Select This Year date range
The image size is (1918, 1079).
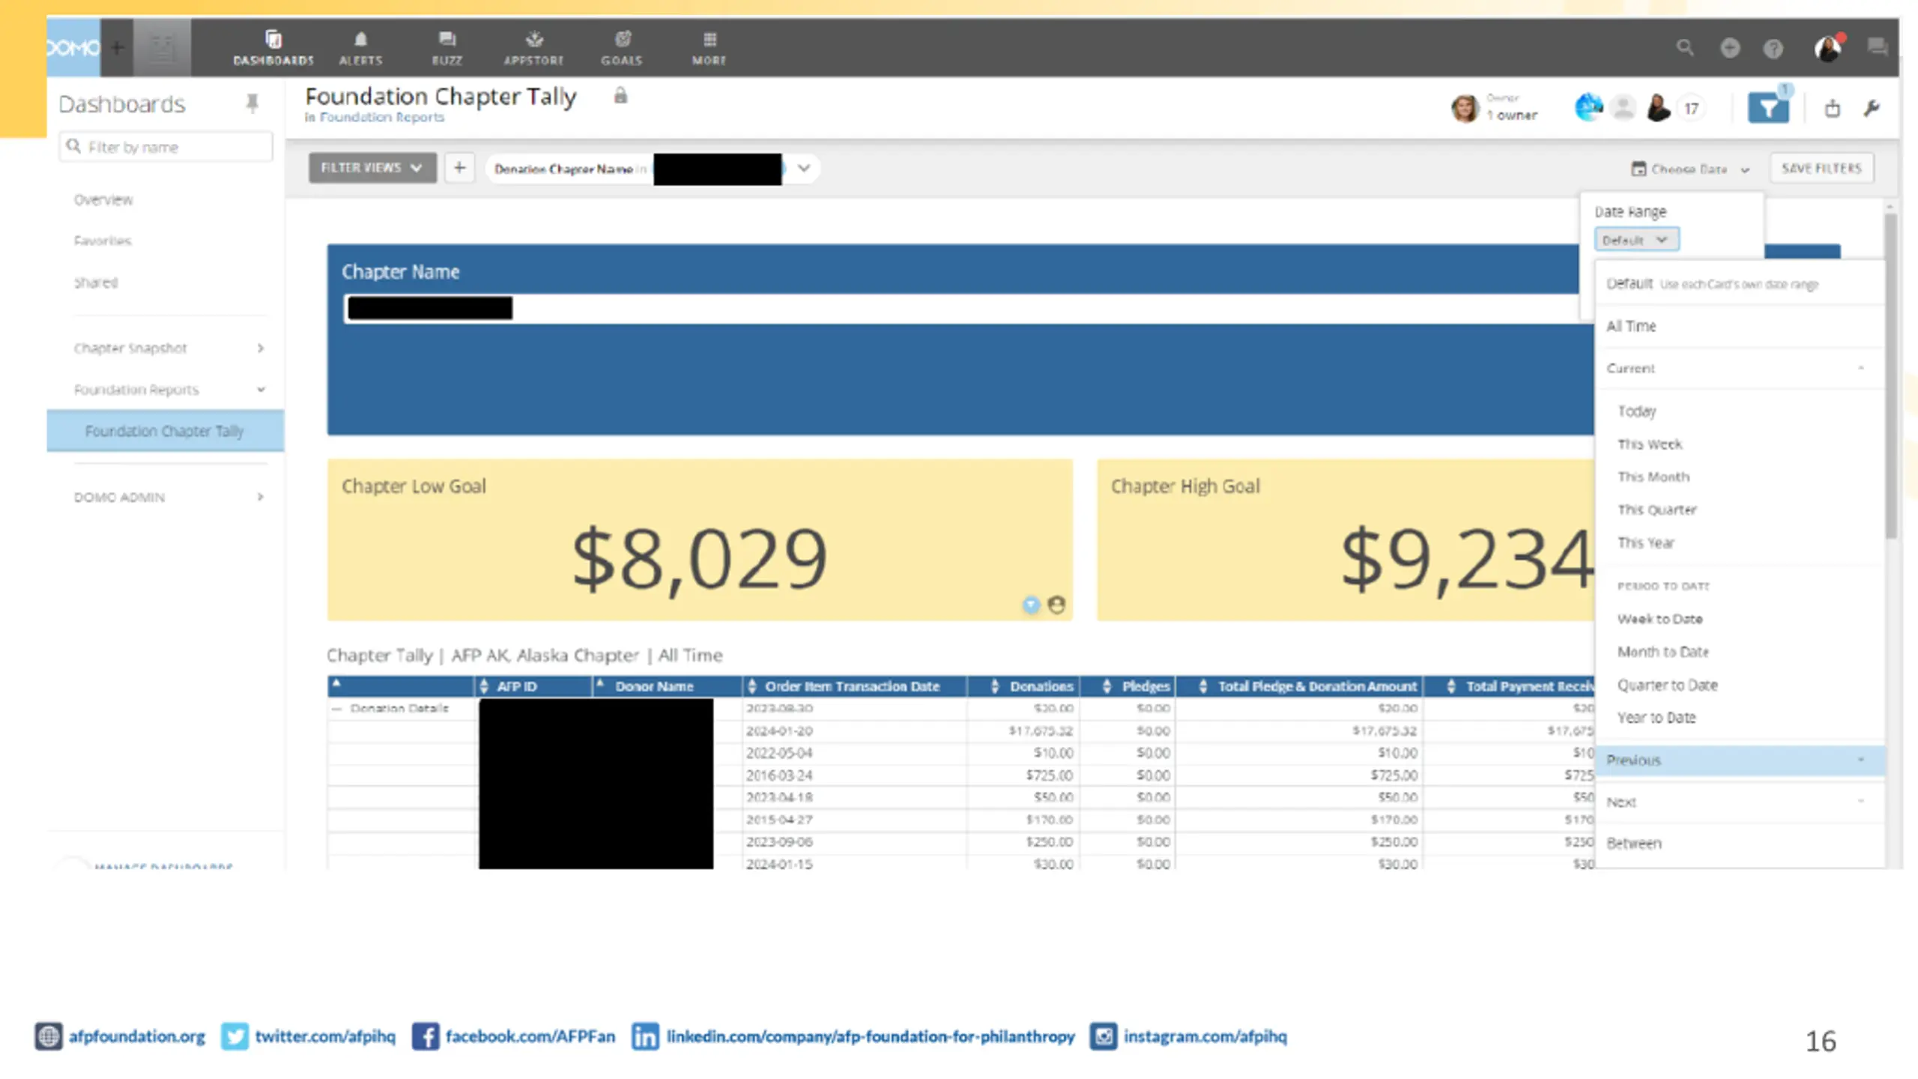[x=1646, y=542]
